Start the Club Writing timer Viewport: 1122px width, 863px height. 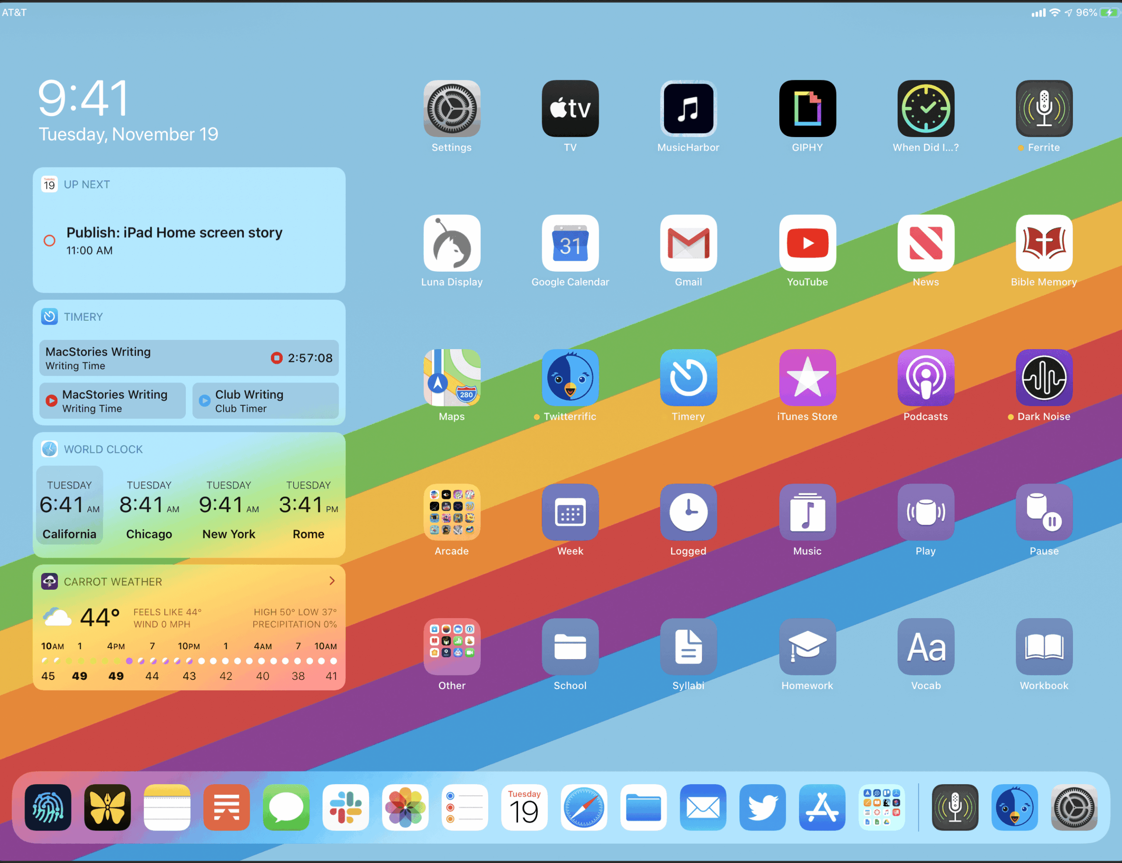pos(205,400)
